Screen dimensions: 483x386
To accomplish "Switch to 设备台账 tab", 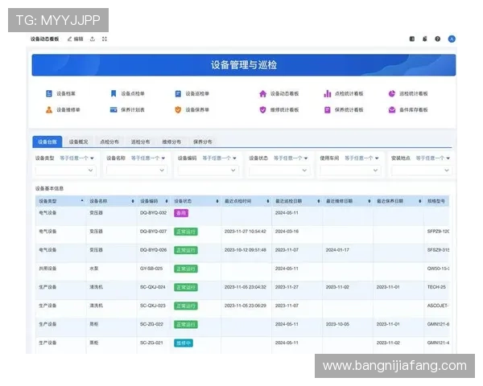I will tap(47, 142).
